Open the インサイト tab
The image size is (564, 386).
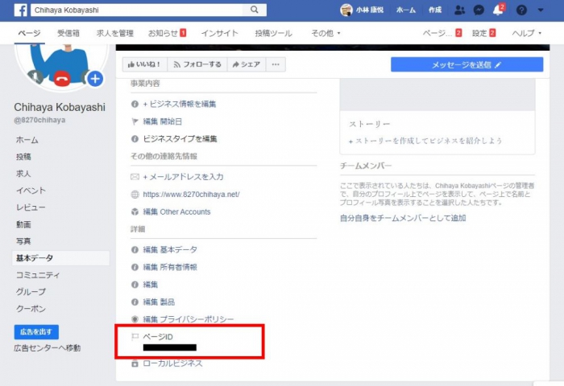coord(219,34)
